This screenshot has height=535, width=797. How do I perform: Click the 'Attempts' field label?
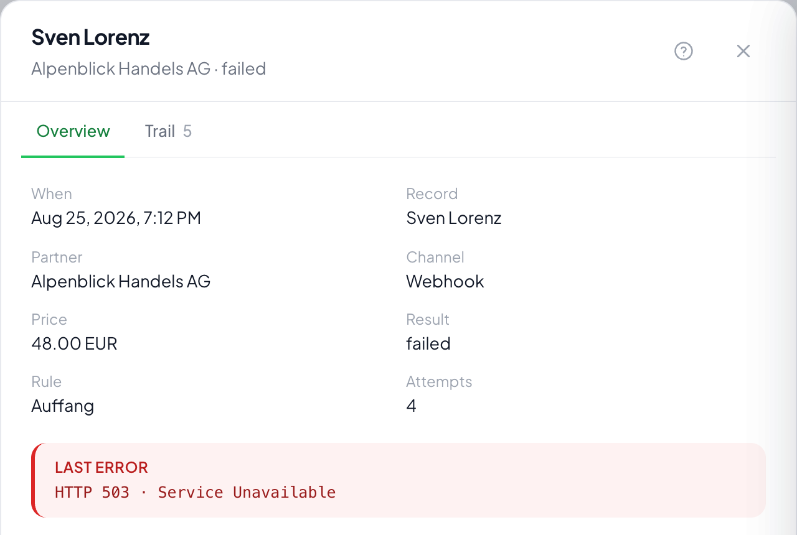(x=439, y=382)
